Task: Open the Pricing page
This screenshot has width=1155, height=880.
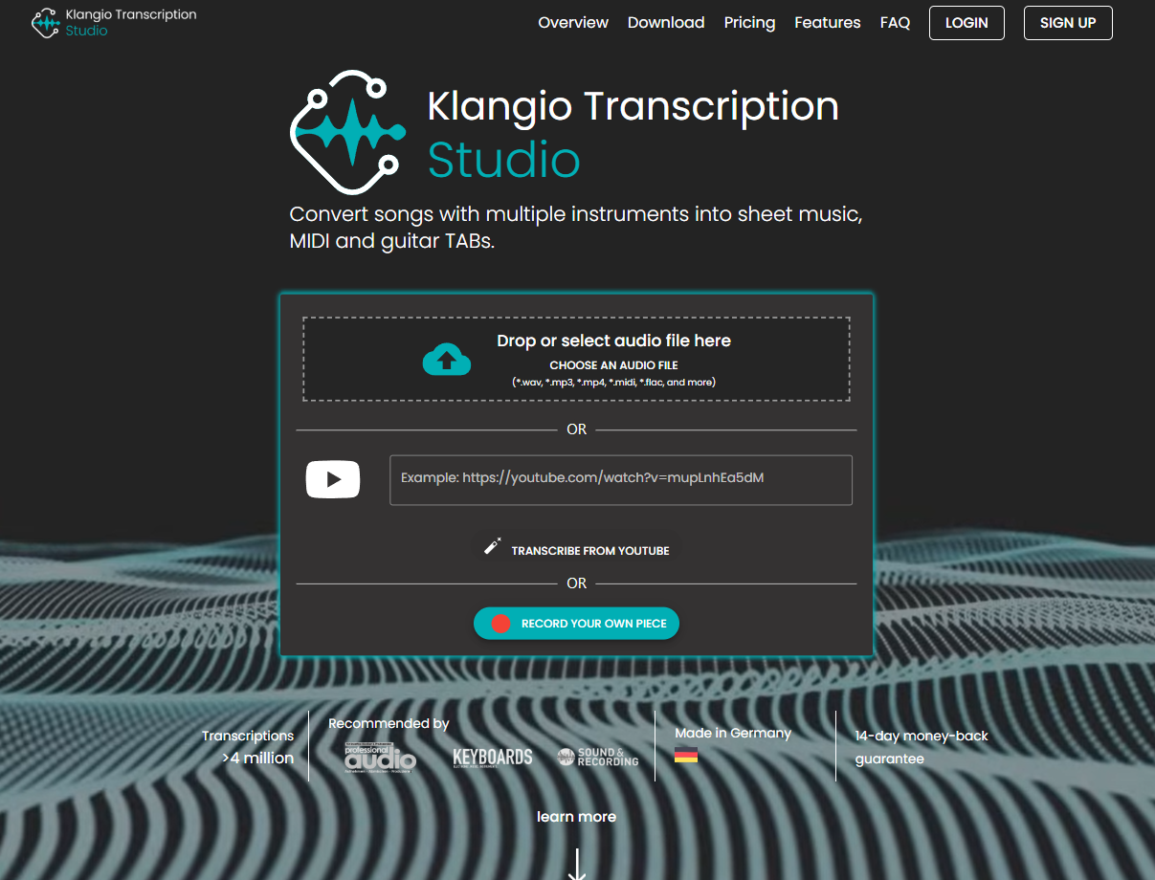Action: coord(749,22)
